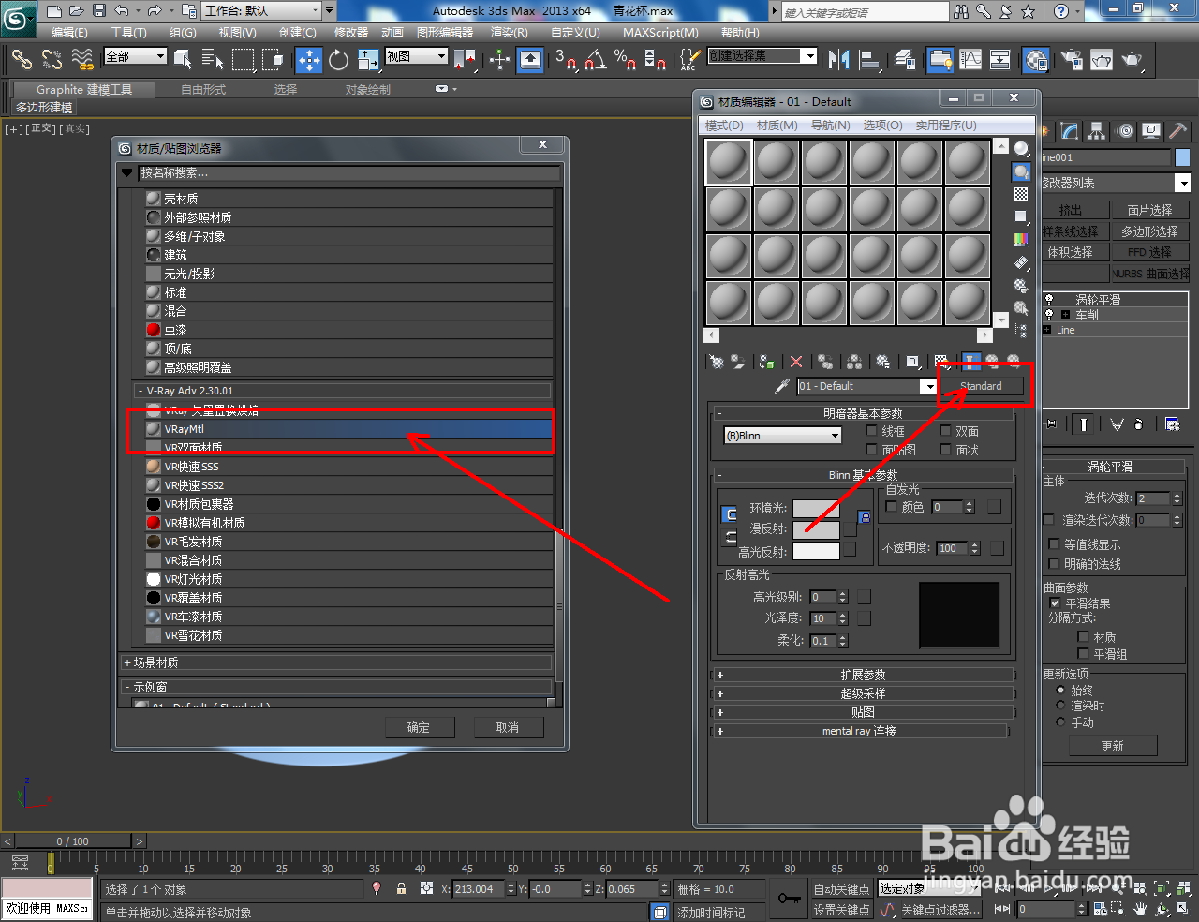Screen dimensions: 1199x922
Task: Expand the 贴图 rollout
Action: pyautogui.click(x=863, y=712)
